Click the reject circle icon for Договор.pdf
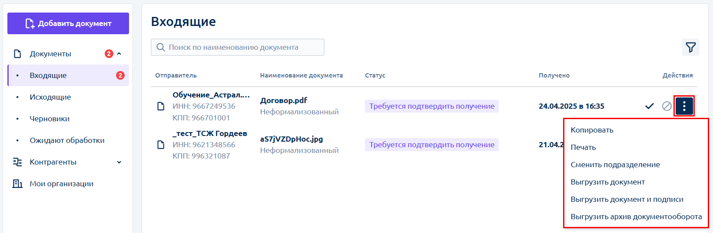This screenshot has width=713, height=233. click(667, 106)
